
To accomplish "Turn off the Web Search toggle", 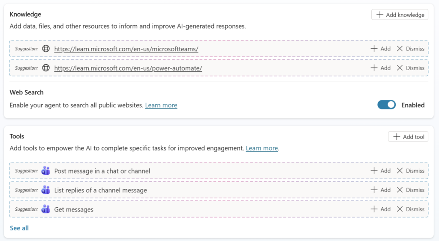I will pos(386,105).
